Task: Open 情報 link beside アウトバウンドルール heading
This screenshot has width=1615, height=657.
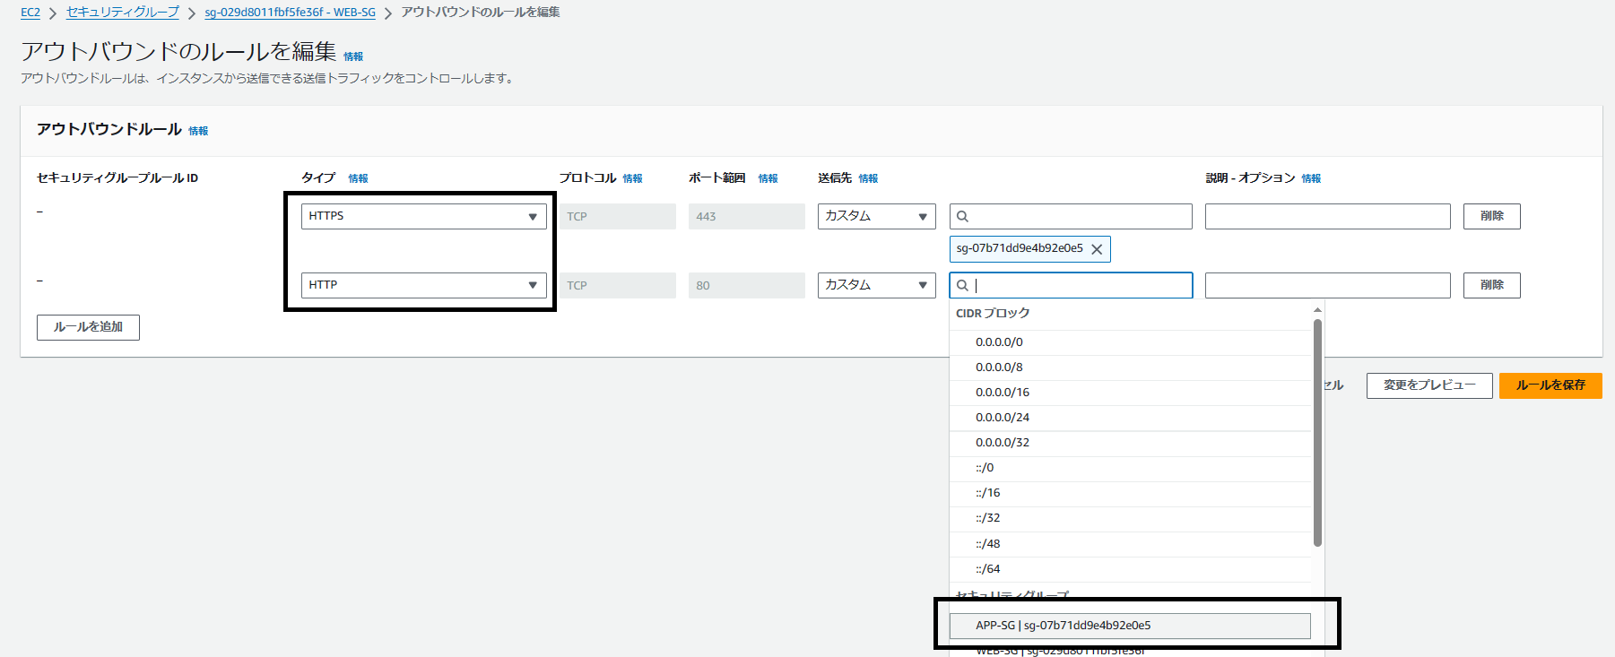Action: pyautogui.click(x=198, y=131)
